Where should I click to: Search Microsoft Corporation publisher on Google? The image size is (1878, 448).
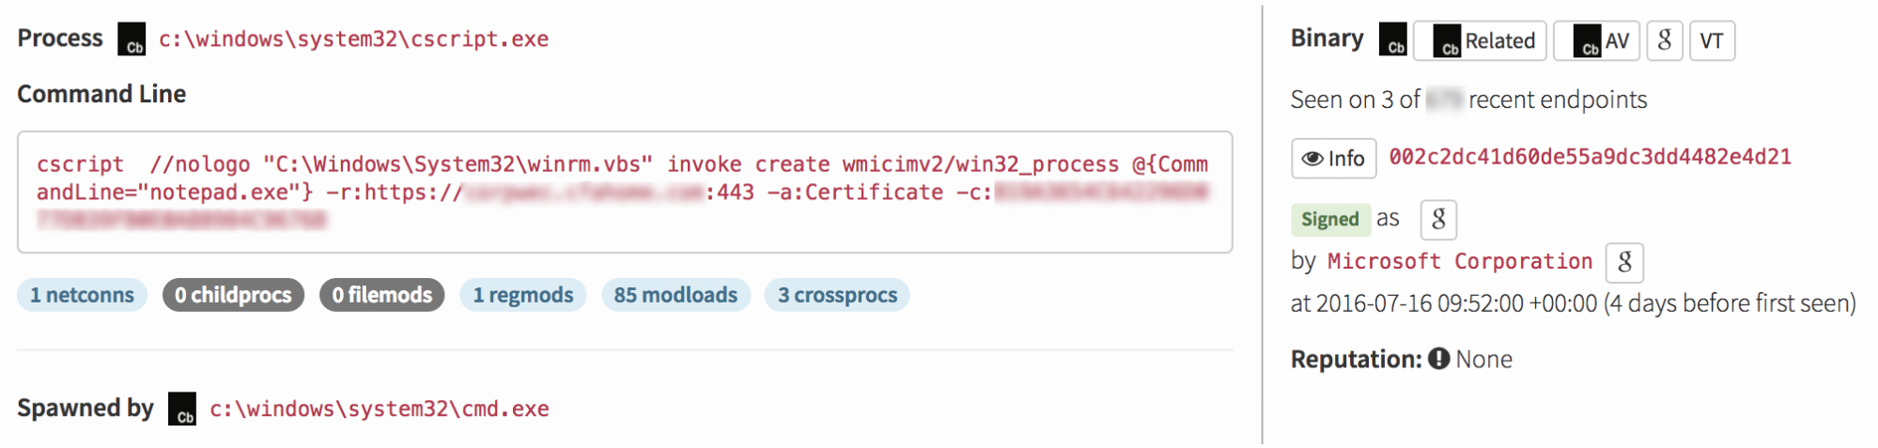[x=1624, y=262]
